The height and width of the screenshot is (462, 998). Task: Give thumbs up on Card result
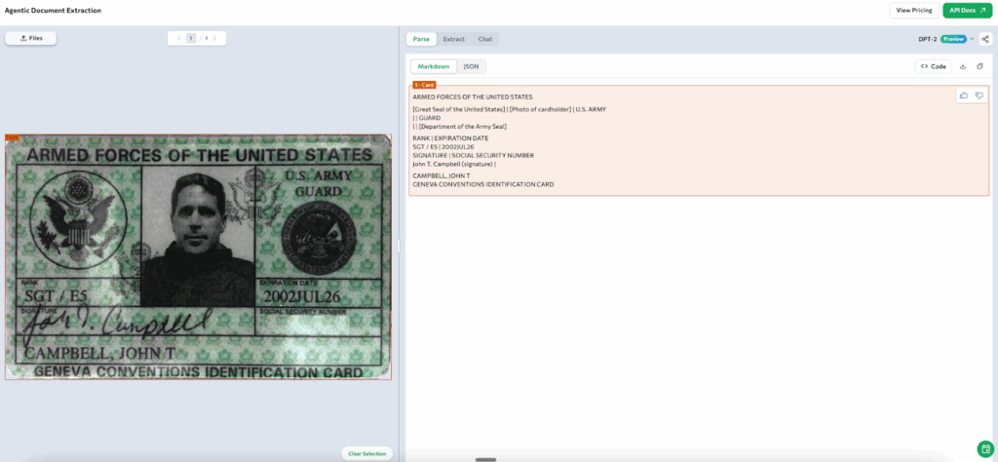click(x=964, y=96)
